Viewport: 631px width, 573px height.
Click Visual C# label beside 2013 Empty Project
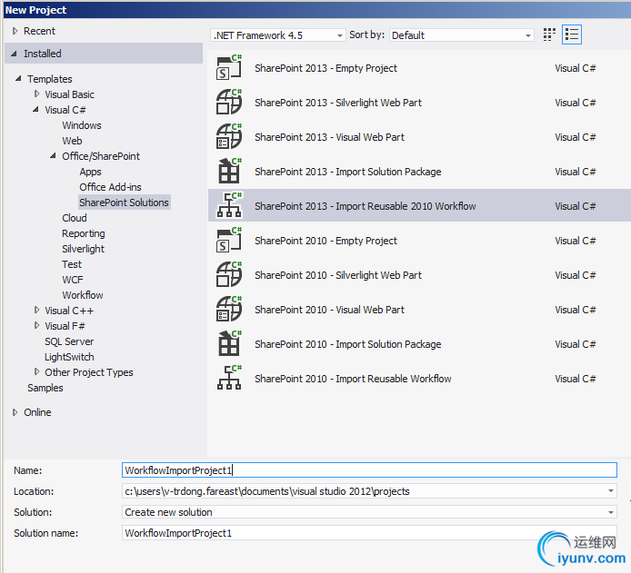tap(575, 68)
